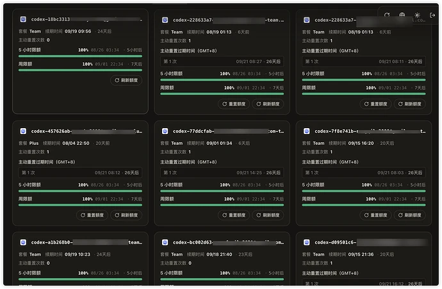This screenshot has width=442, height=289.
Task: Click the 第 1 次 row dated 09/21 08:12
Action: (80, 172)
